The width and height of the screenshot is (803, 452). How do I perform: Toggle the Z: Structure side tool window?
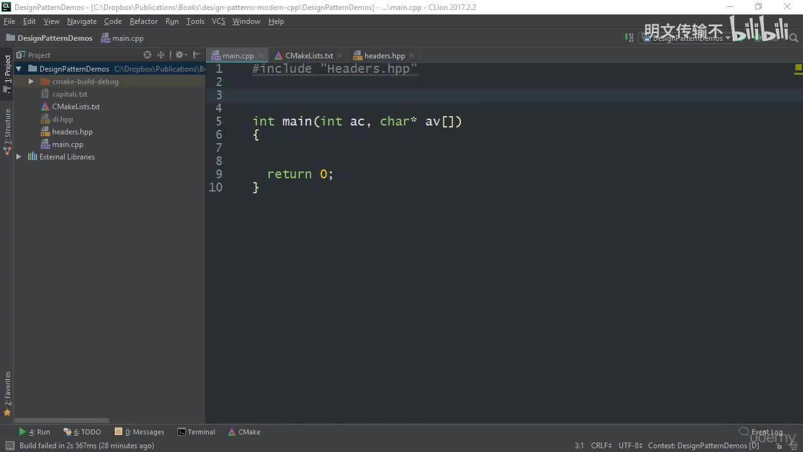(x=8, y=131)
